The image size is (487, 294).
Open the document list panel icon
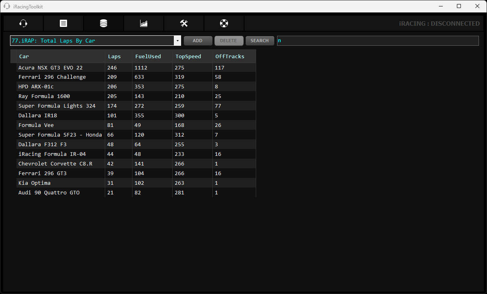[63, 23]
